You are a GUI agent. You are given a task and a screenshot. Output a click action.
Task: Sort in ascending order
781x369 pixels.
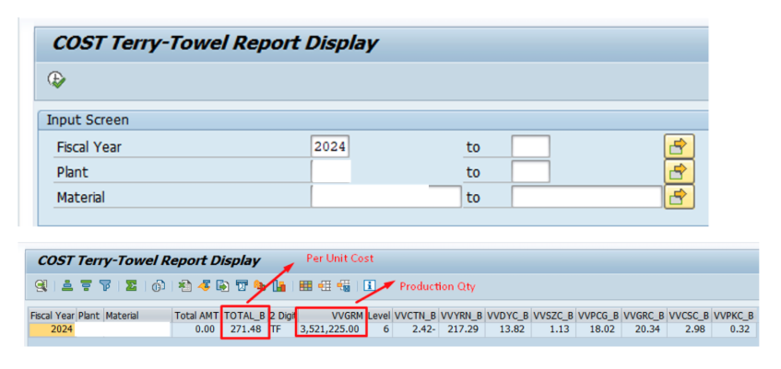pos(67,285)
